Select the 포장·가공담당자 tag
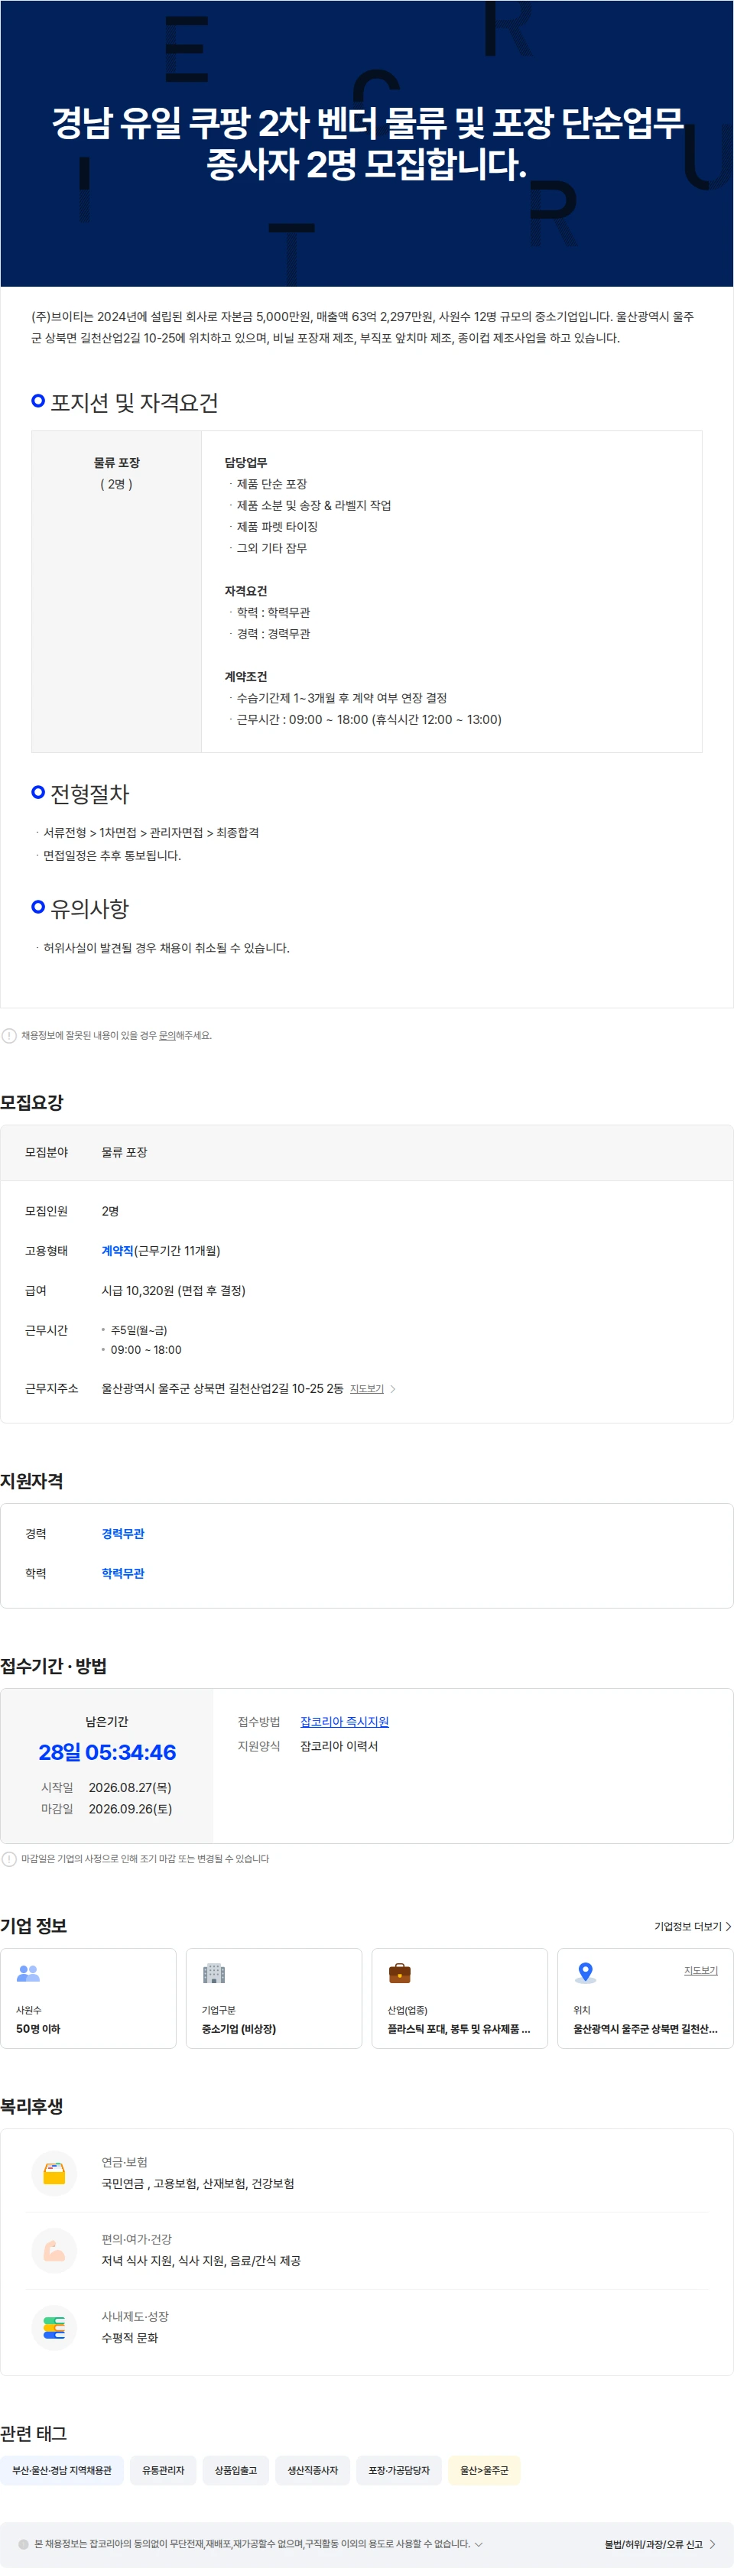 [399, 2469]
